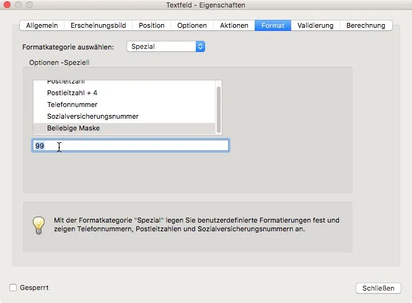Screen dimensions: 412x303
Task: Select Beliebige Maske in the list
Action: (x=124, y=128)
